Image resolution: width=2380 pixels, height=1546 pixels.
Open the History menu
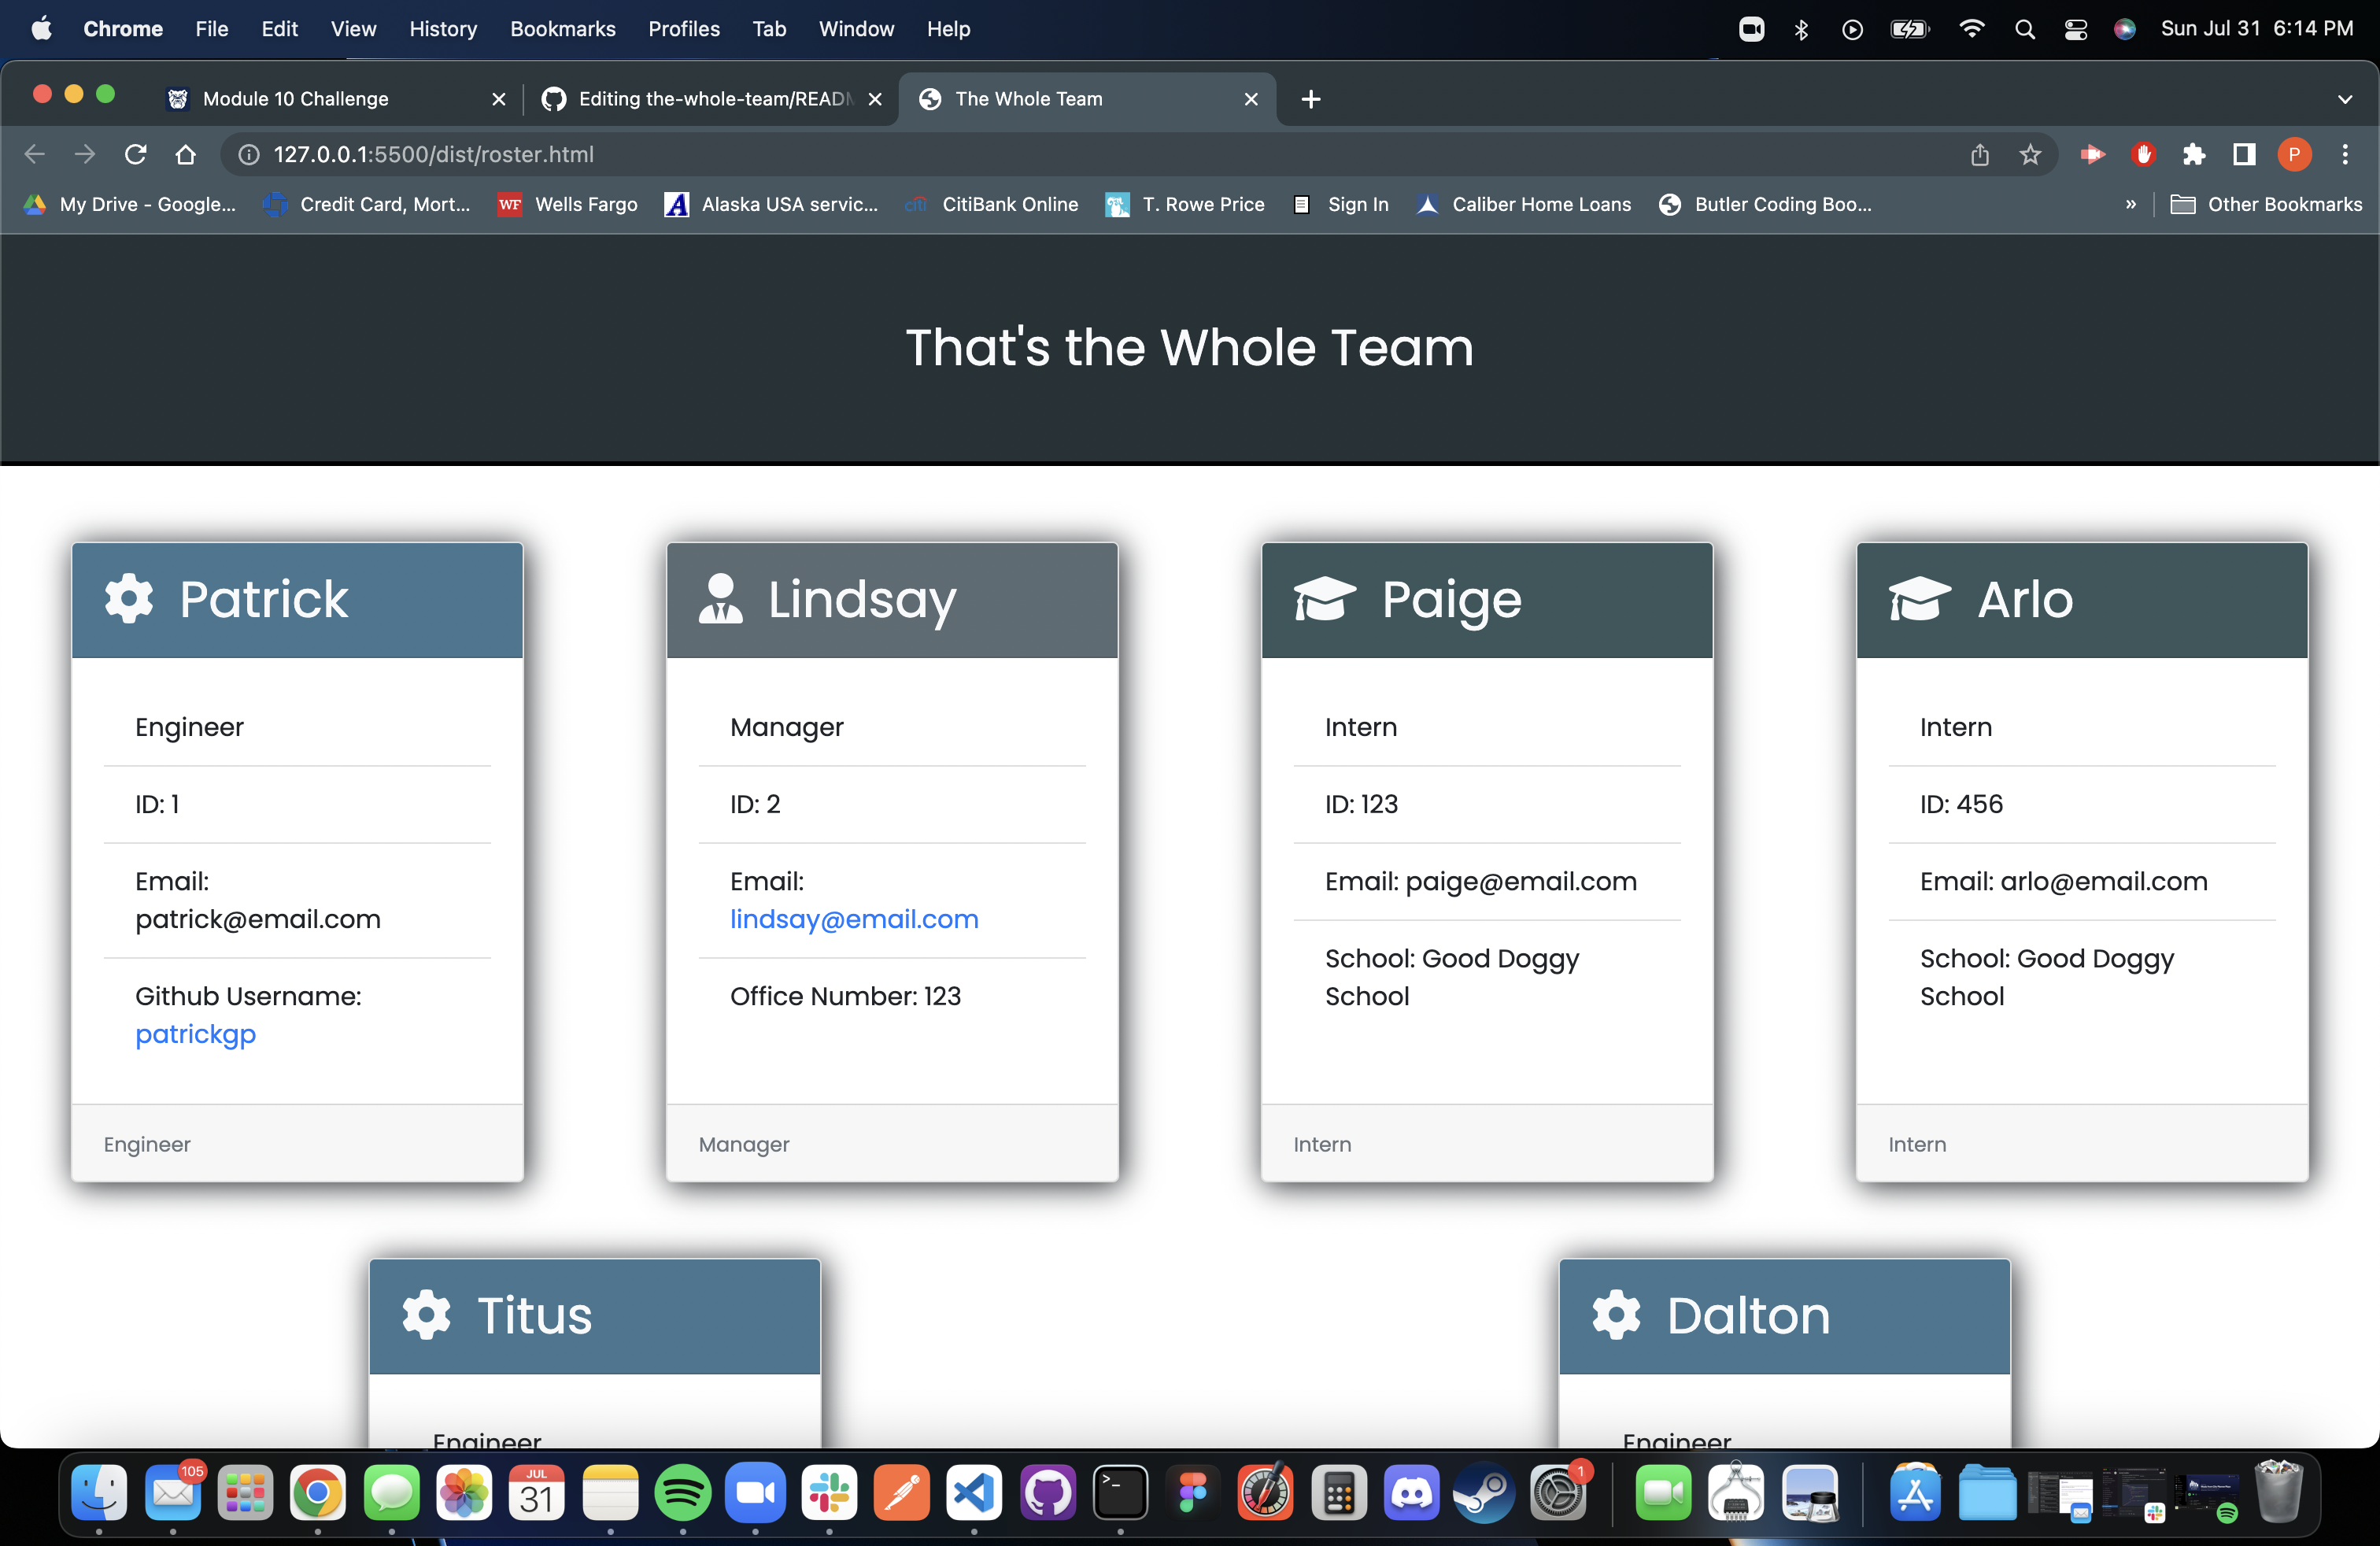tap(443, 29)
